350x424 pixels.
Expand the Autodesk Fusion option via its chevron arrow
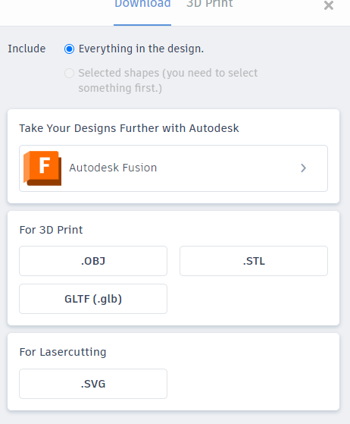click(303, 168)
